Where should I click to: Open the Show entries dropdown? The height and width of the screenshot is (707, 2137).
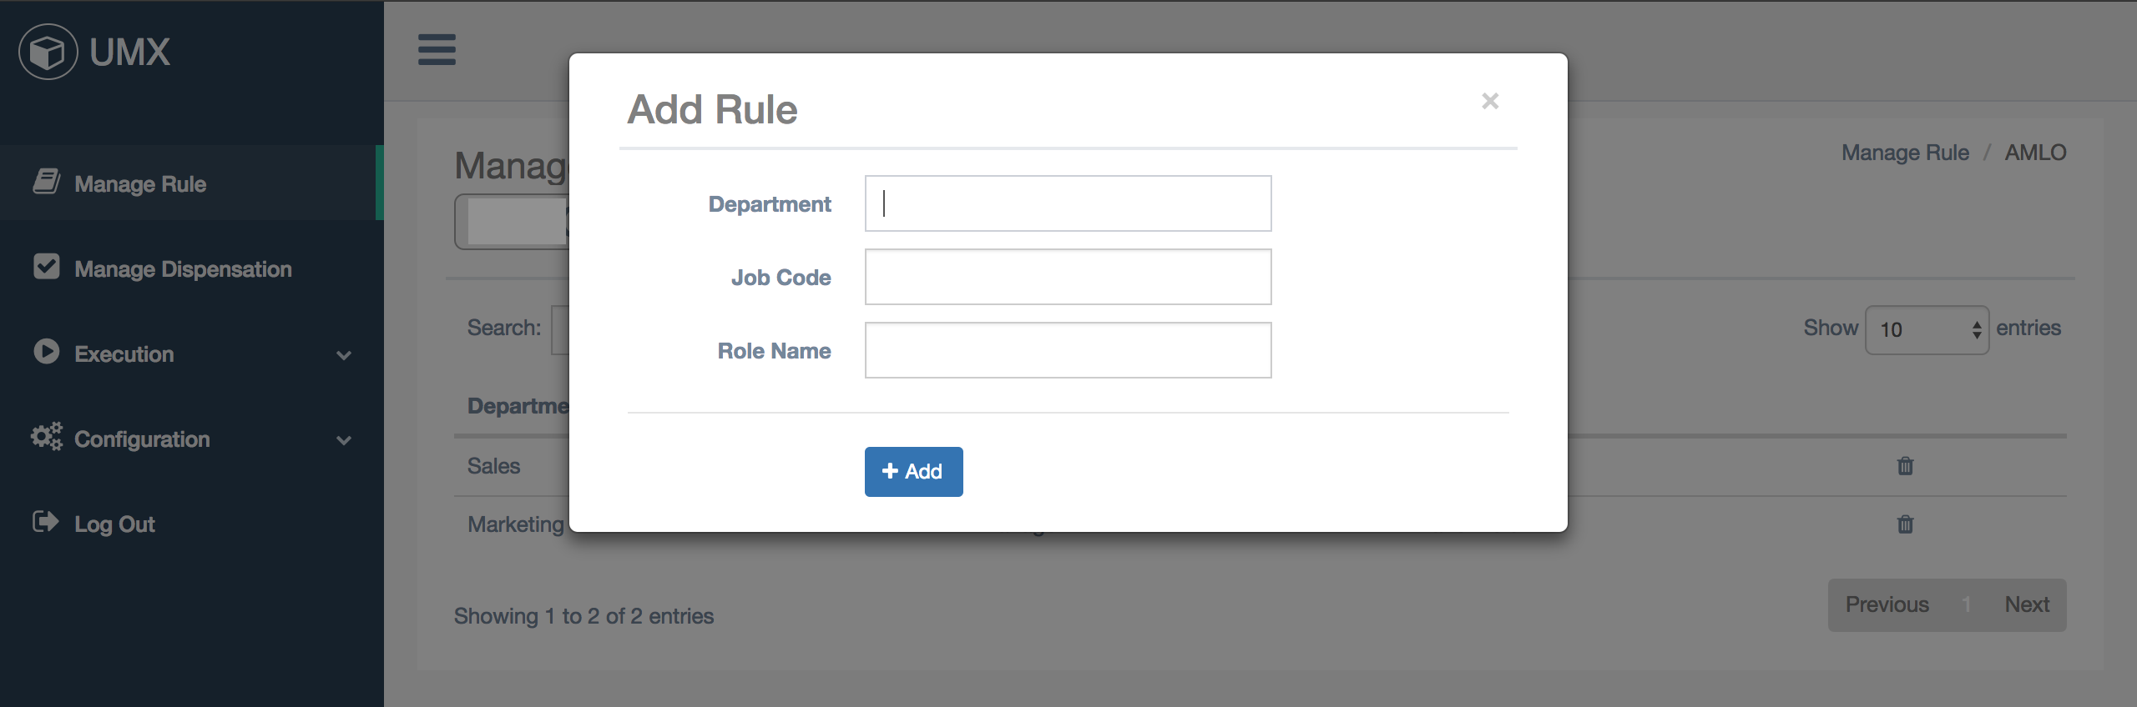coord(1927,330)
